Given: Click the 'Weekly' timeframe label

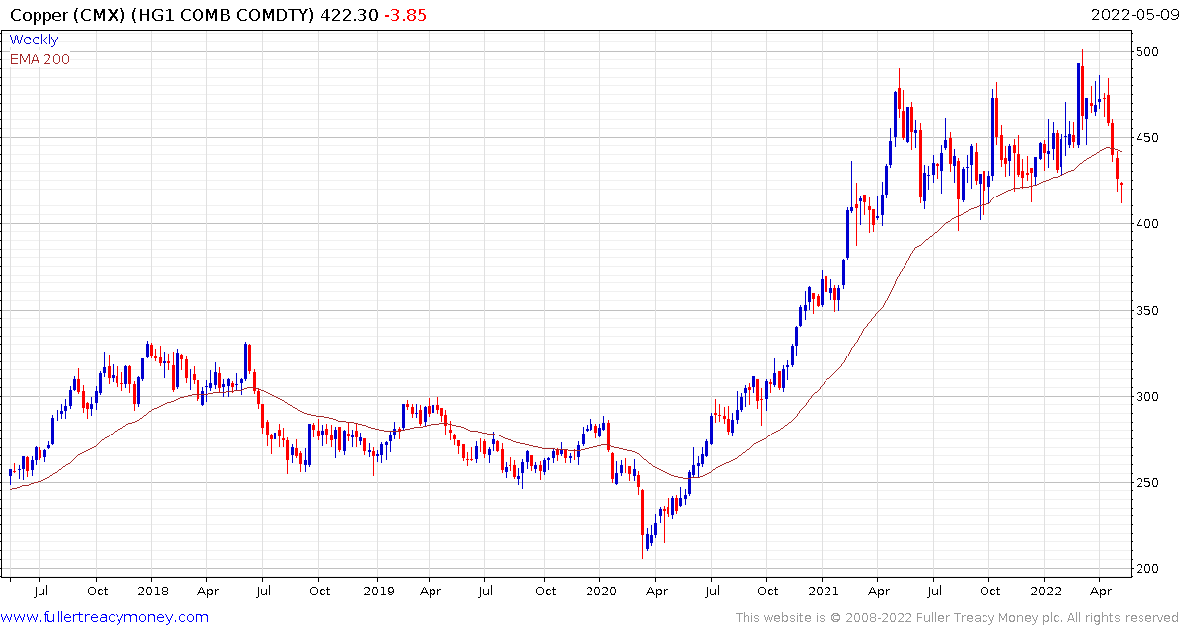Looking at the screenshot, I should point(34,39).
